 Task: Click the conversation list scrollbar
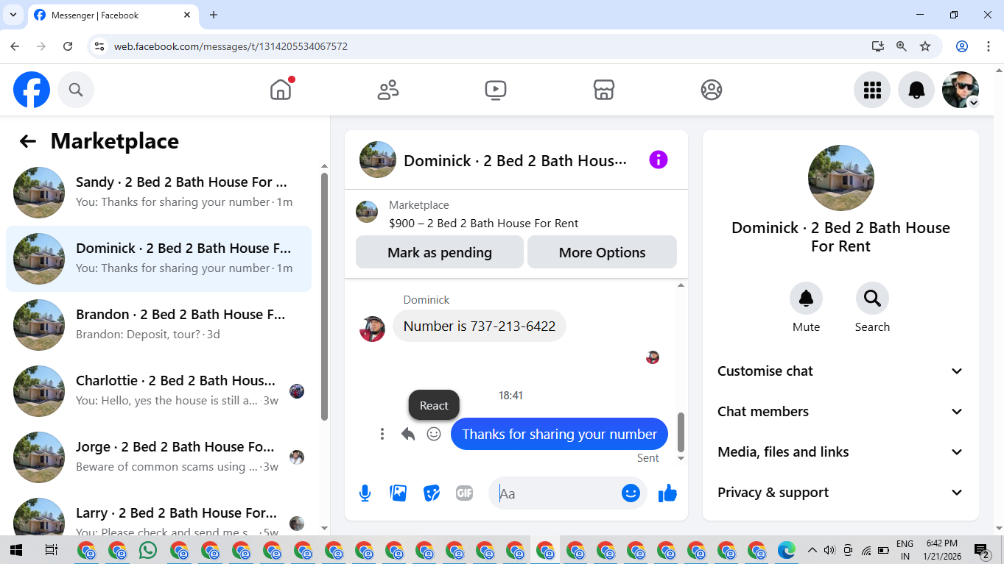(324, 296)
